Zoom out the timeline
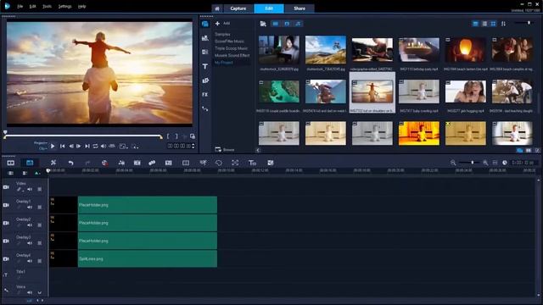Image resolution: width=543 pixels, height=305 pixels. 453,163
